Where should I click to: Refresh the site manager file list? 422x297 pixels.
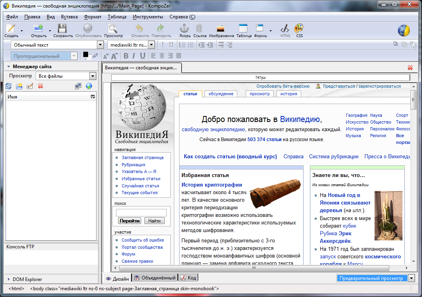click(x=9, y=86)
